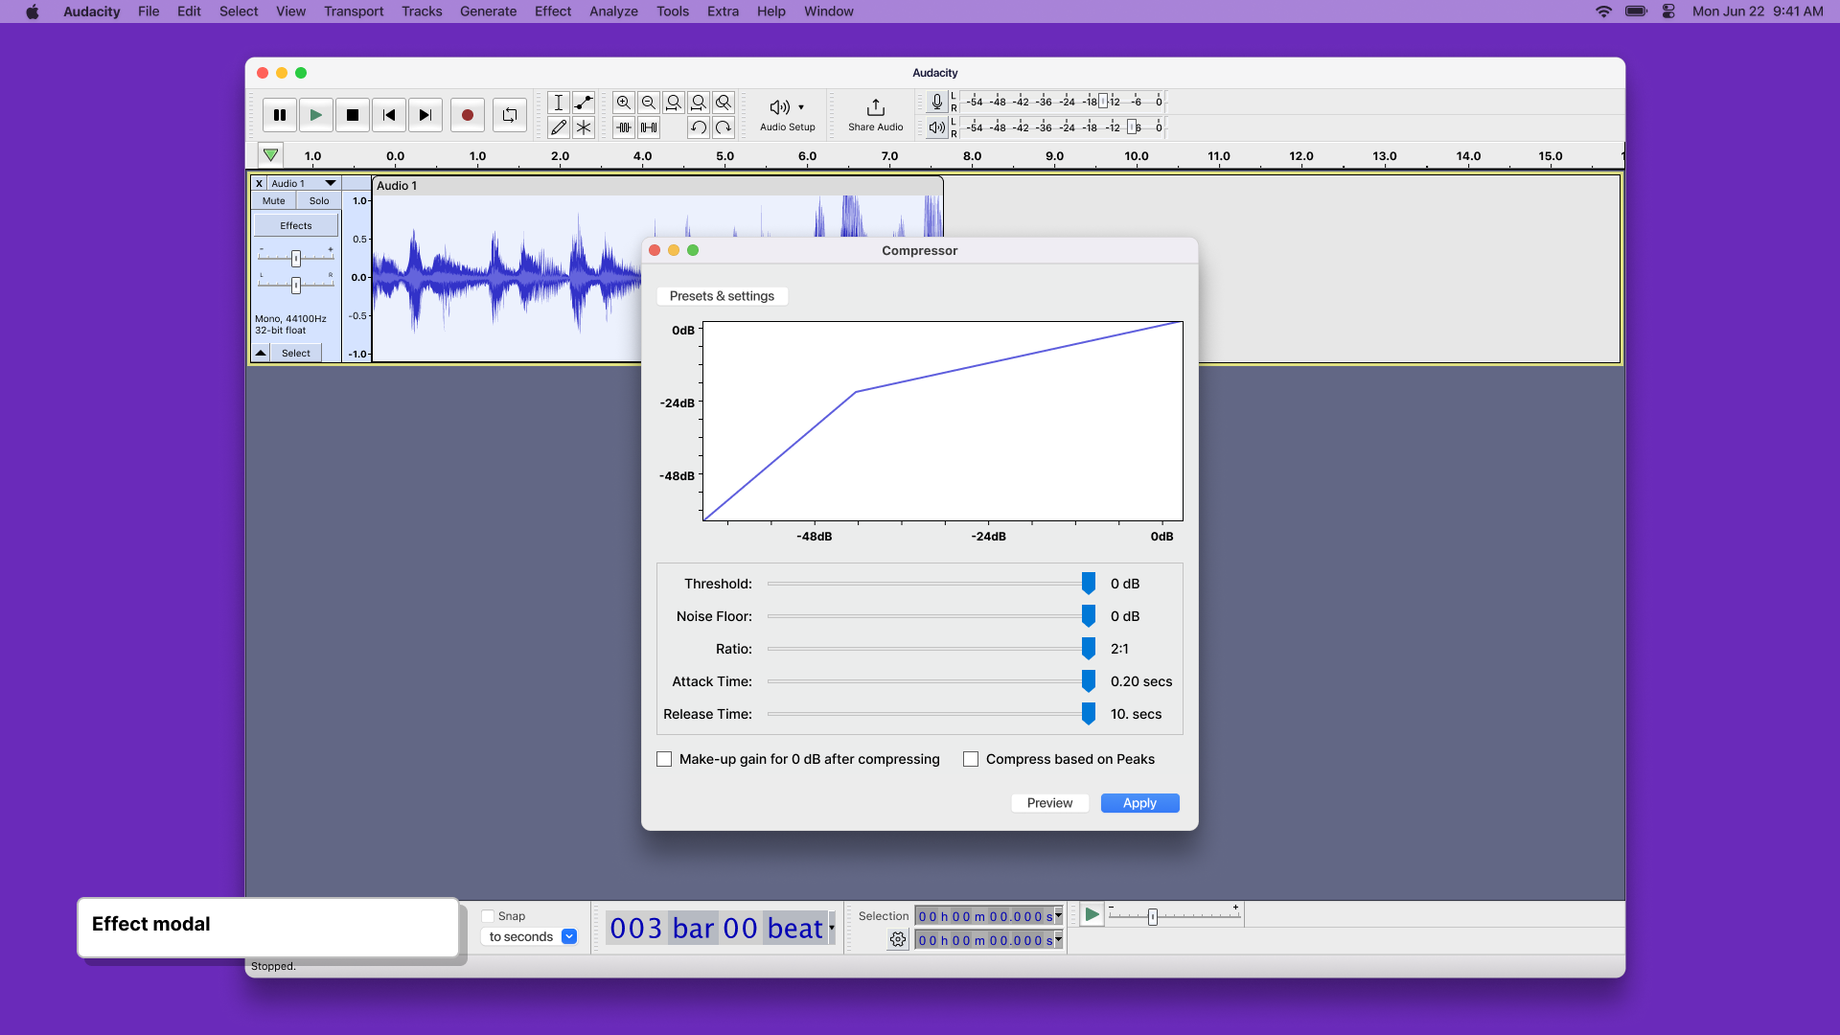Click the Multi-tool asterisk icon
The image size is (1840, 1035).
(584, 127)
